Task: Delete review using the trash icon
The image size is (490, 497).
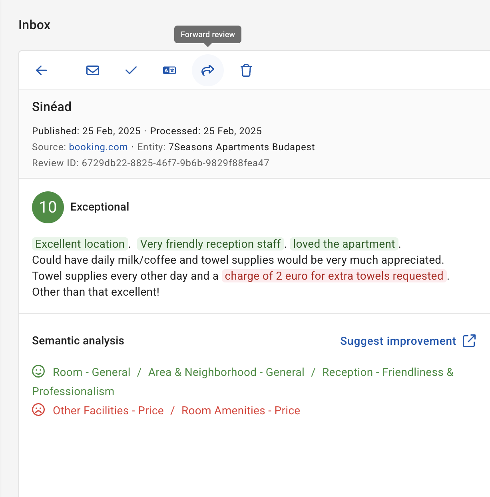Action: click(246, 70)
